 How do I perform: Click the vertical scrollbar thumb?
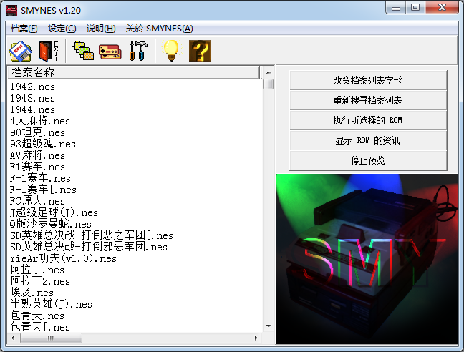tap(269, 84)
